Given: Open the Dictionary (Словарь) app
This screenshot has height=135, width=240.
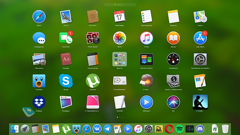Looking at the screenshot, I should [x=66, y=59].
